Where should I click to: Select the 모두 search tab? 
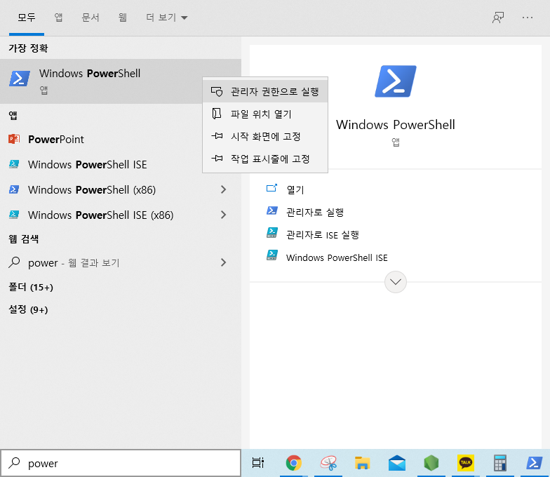click(27, 18)
